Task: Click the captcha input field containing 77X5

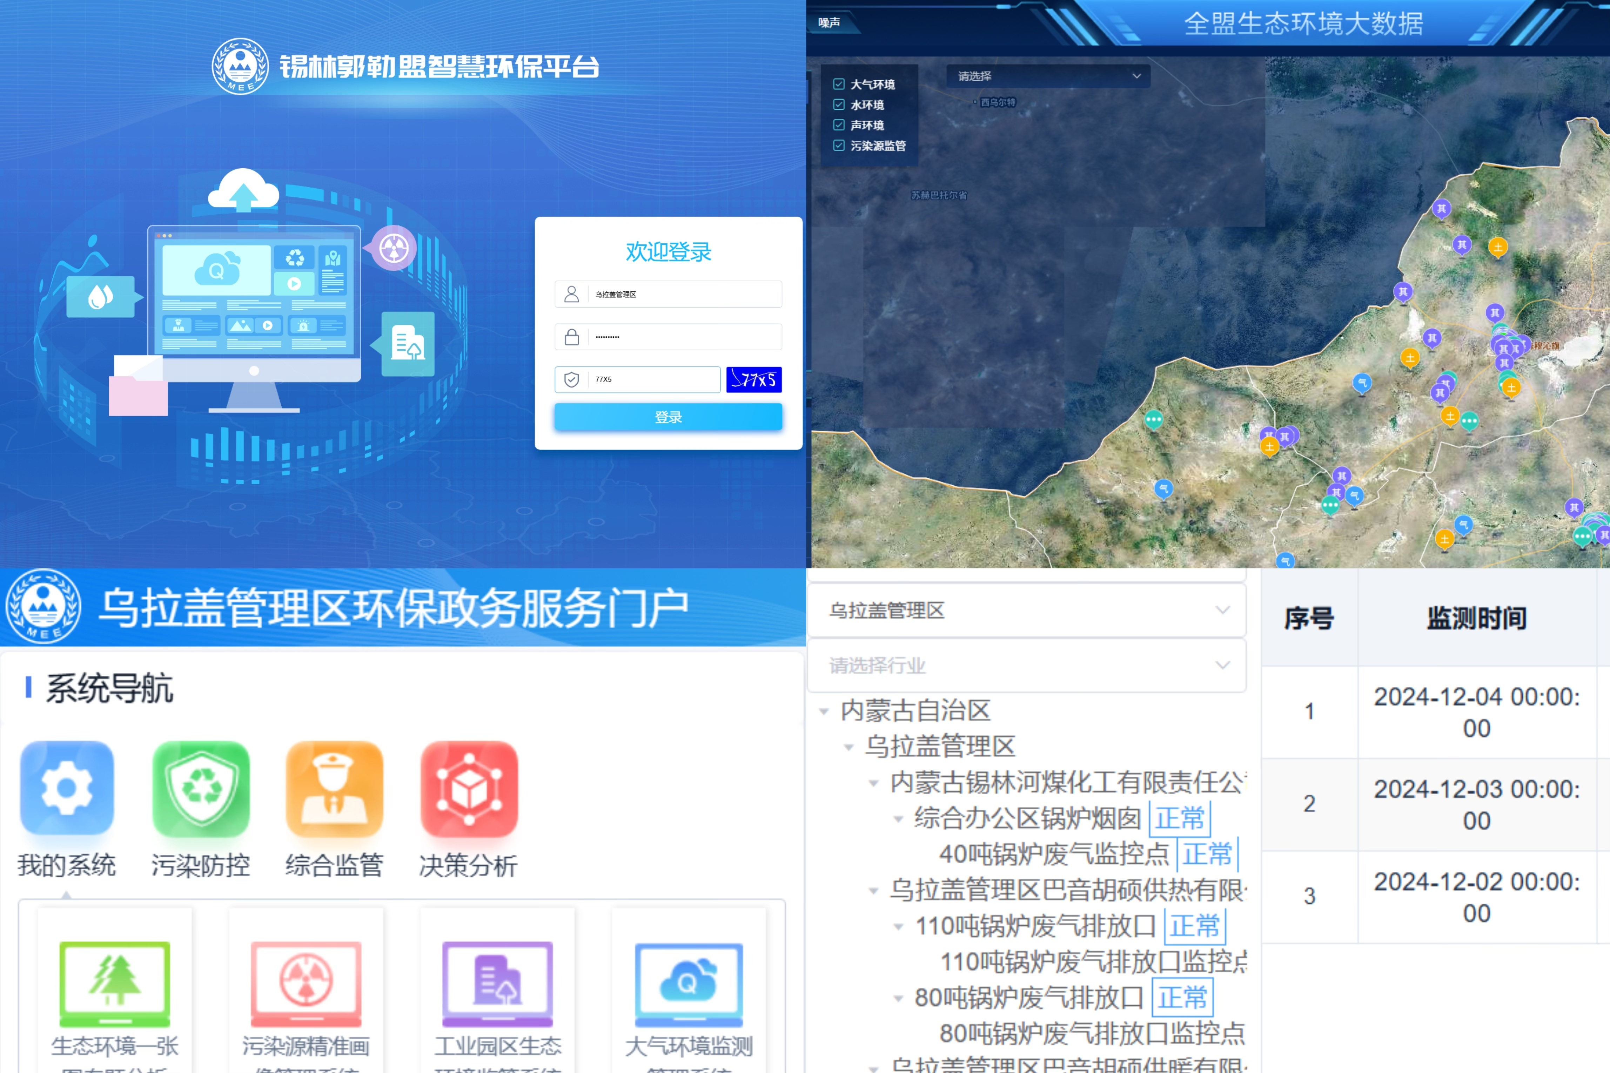Action: (x=637, y=379)
